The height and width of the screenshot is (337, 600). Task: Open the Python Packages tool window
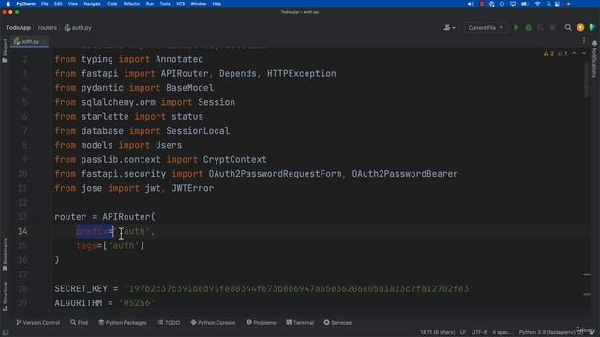pyautogui.click(x=123, y=322)
